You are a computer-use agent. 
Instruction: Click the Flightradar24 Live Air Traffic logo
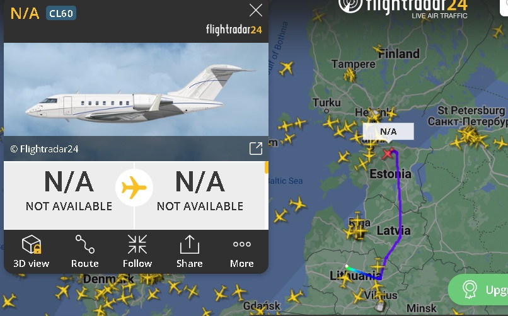coord(403,8)
